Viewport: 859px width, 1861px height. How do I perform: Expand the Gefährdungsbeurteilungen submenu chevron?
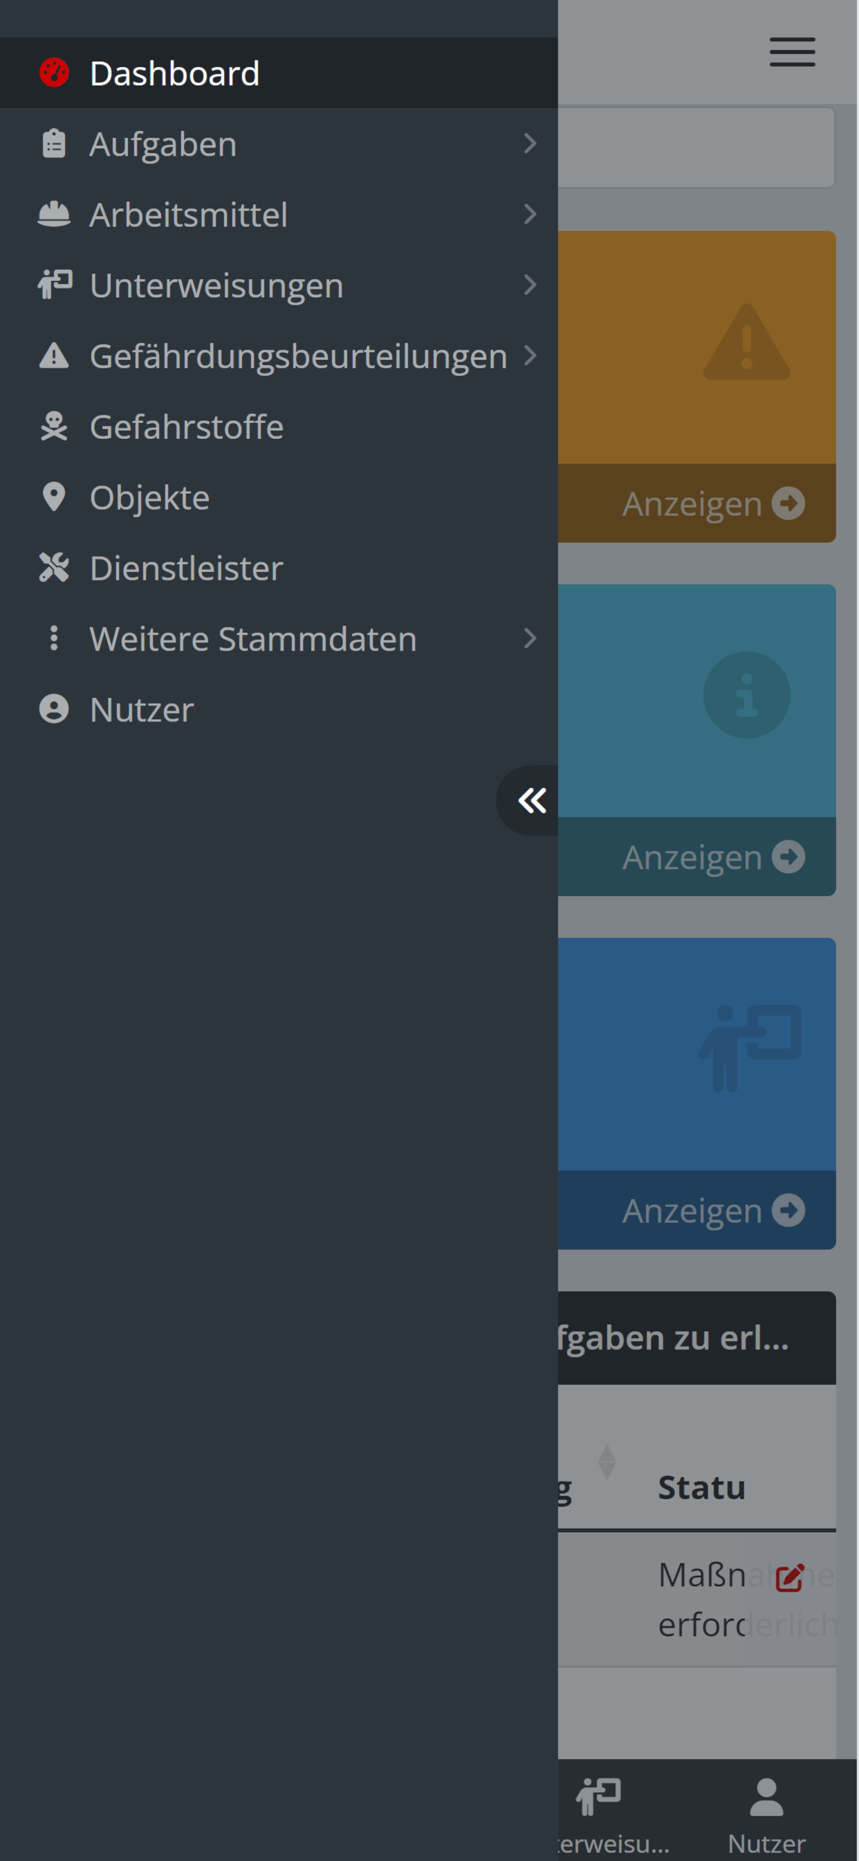coord(530,355)
